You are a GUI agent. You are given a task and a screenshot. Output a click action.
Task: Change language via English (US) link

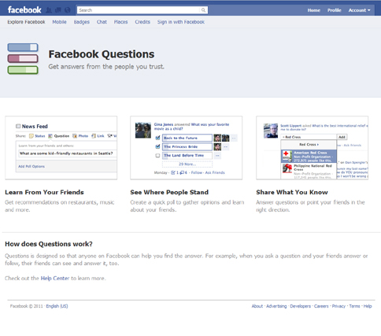coord(57,306)
